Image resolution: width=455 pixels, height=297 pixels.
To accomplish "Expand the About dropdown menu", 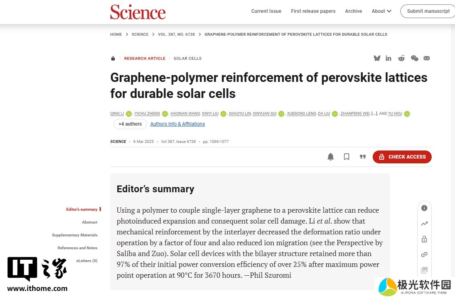I will (x=381, y=11).
